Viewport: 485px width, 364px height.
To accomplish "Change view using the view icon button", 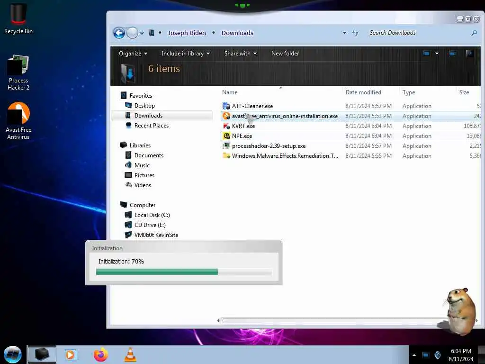I will tap(426, 54).
